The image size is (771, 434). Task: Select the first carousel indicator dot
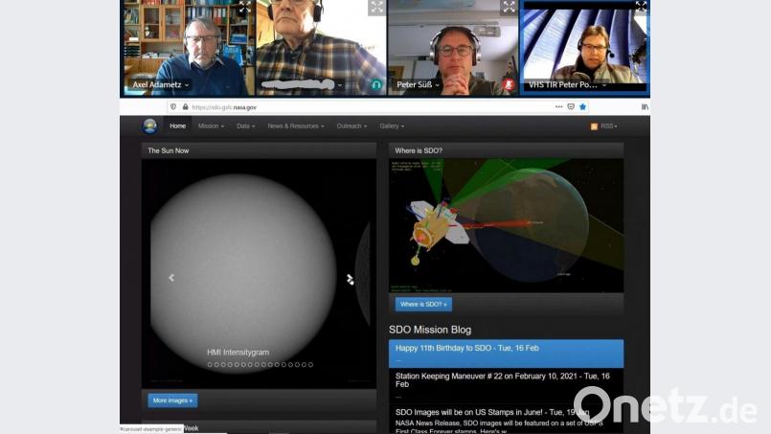pos(210,365)
